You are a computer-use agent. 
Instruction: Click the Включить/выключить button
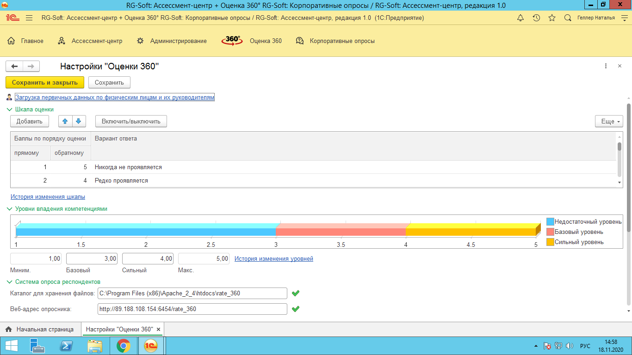tap(131, 121)
